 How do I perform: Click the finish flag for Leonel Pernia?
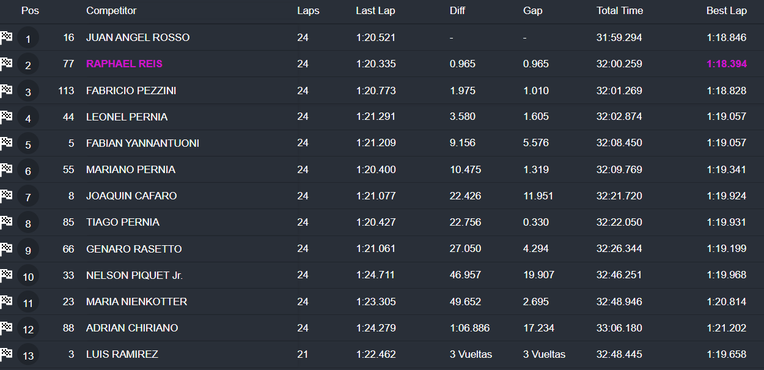[x=6, y=116]
